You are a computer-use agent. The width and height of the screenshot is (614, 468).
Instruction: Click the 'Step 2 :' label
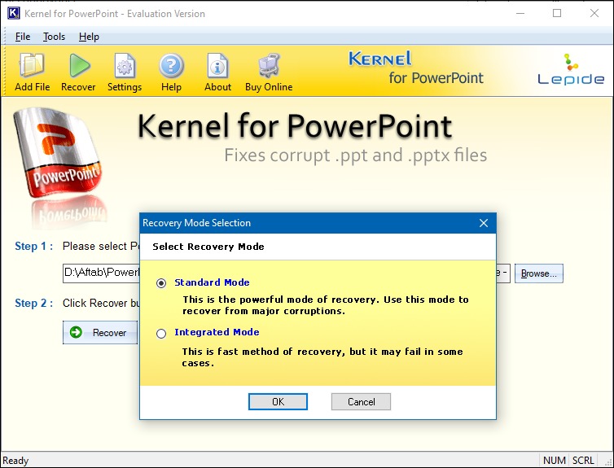click(x=33, y=303)
